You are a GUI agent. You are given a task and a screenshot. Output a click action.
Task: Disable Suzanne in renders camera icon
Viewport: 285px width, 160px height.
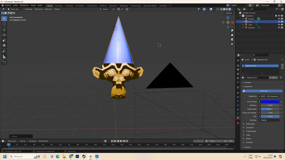point(282,28)
